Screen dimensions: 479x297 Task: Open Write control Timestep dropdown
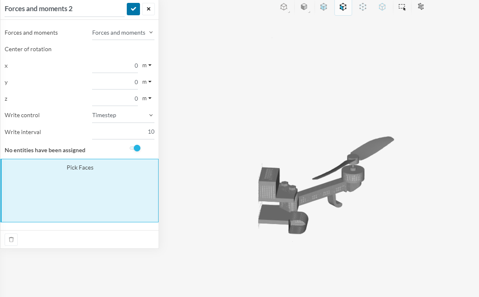click(123, 115)
